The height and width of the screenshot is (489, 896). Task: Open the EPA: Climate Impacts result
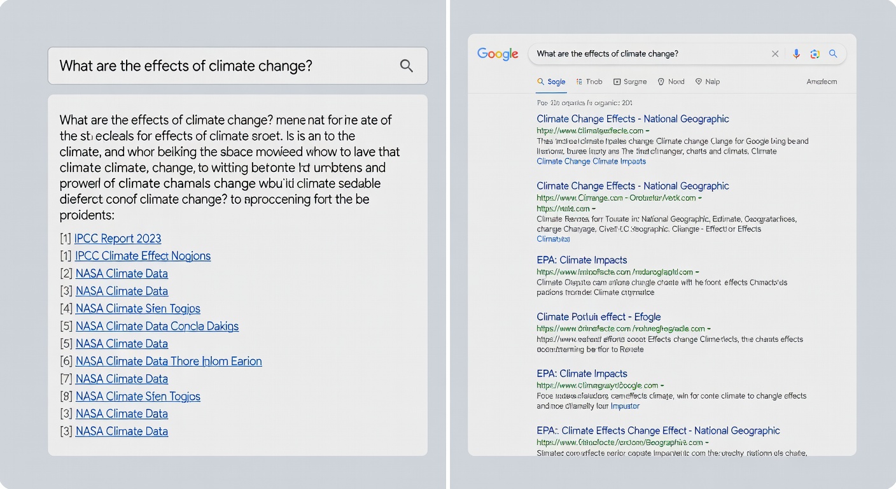pos(582,260)
